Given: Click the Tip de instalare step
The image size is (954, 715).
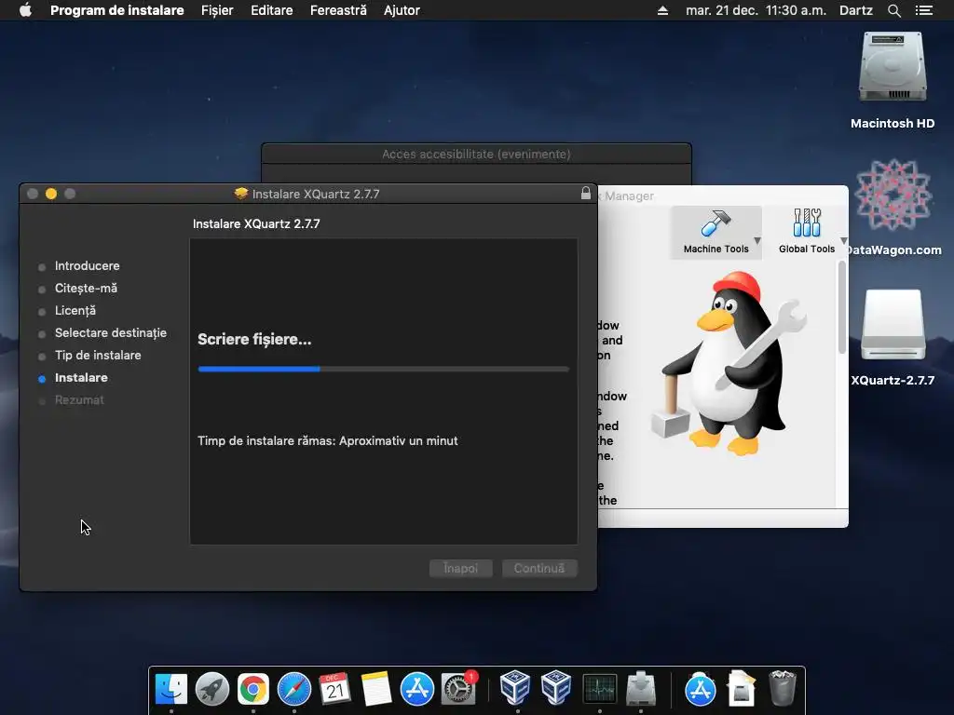Looking at the screenshot, I should (x=97, y=355).
